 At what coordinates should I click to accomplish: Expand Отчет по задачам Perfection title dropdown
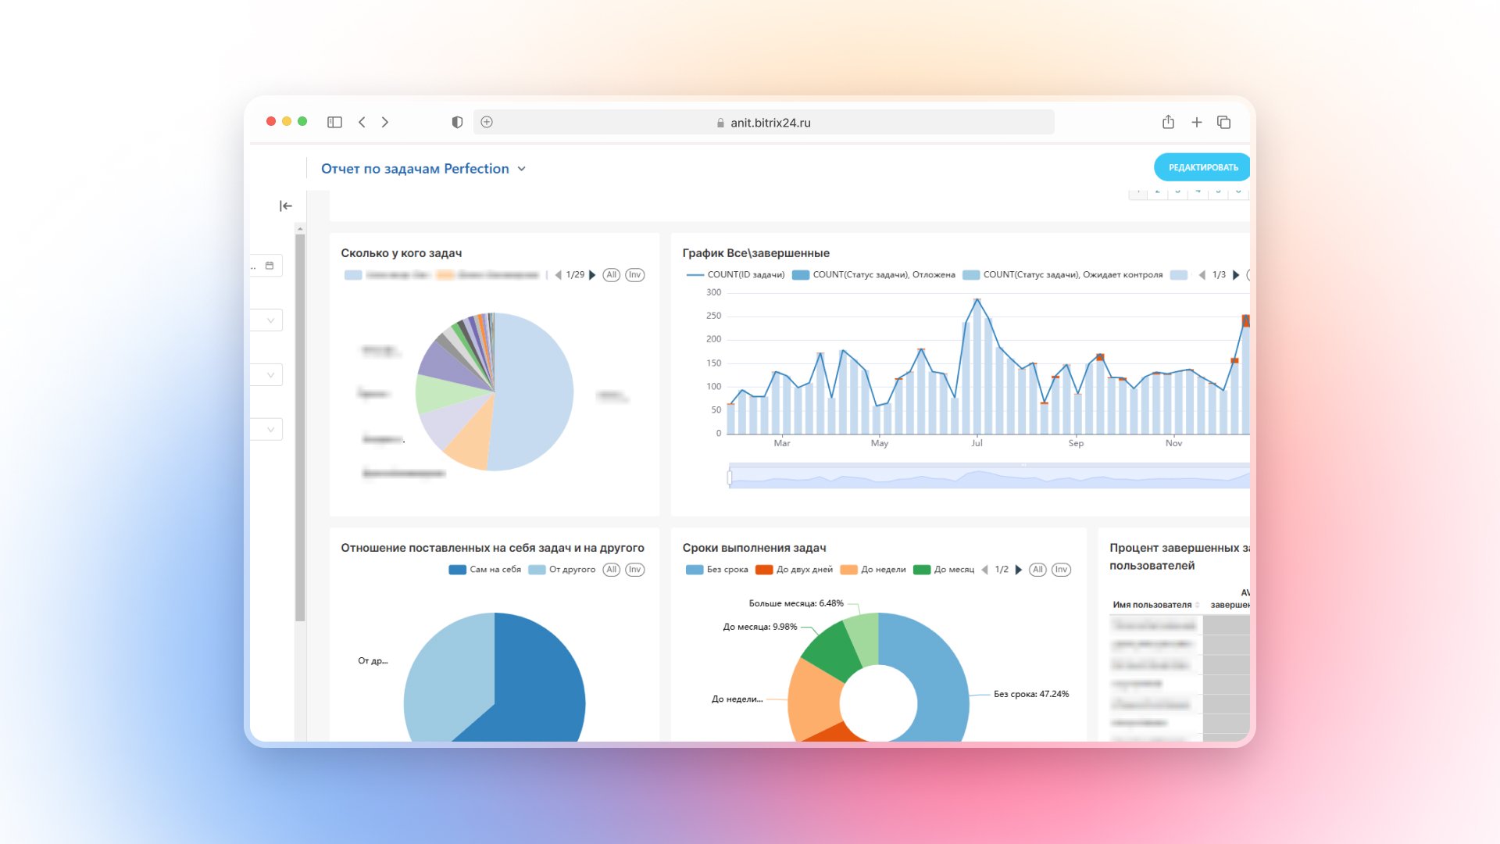[x=522, y=169]
